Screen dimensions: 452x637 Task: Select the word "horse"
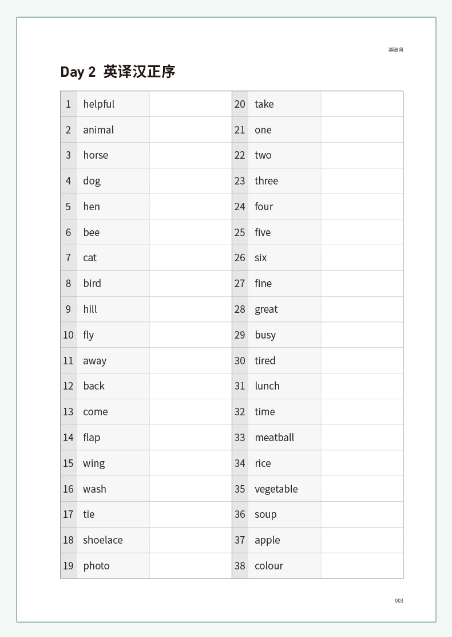tap(96, 155)
